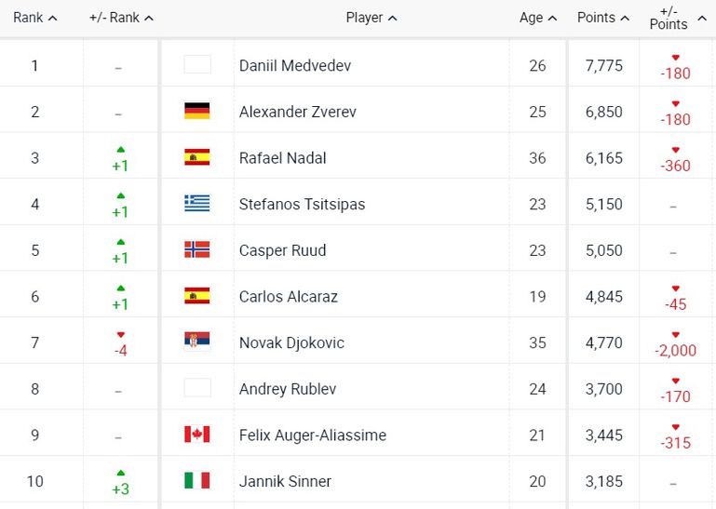Sort by the +/- Rank column arrow
Viewport: 716px width, 509px height.
pos(149,19)
